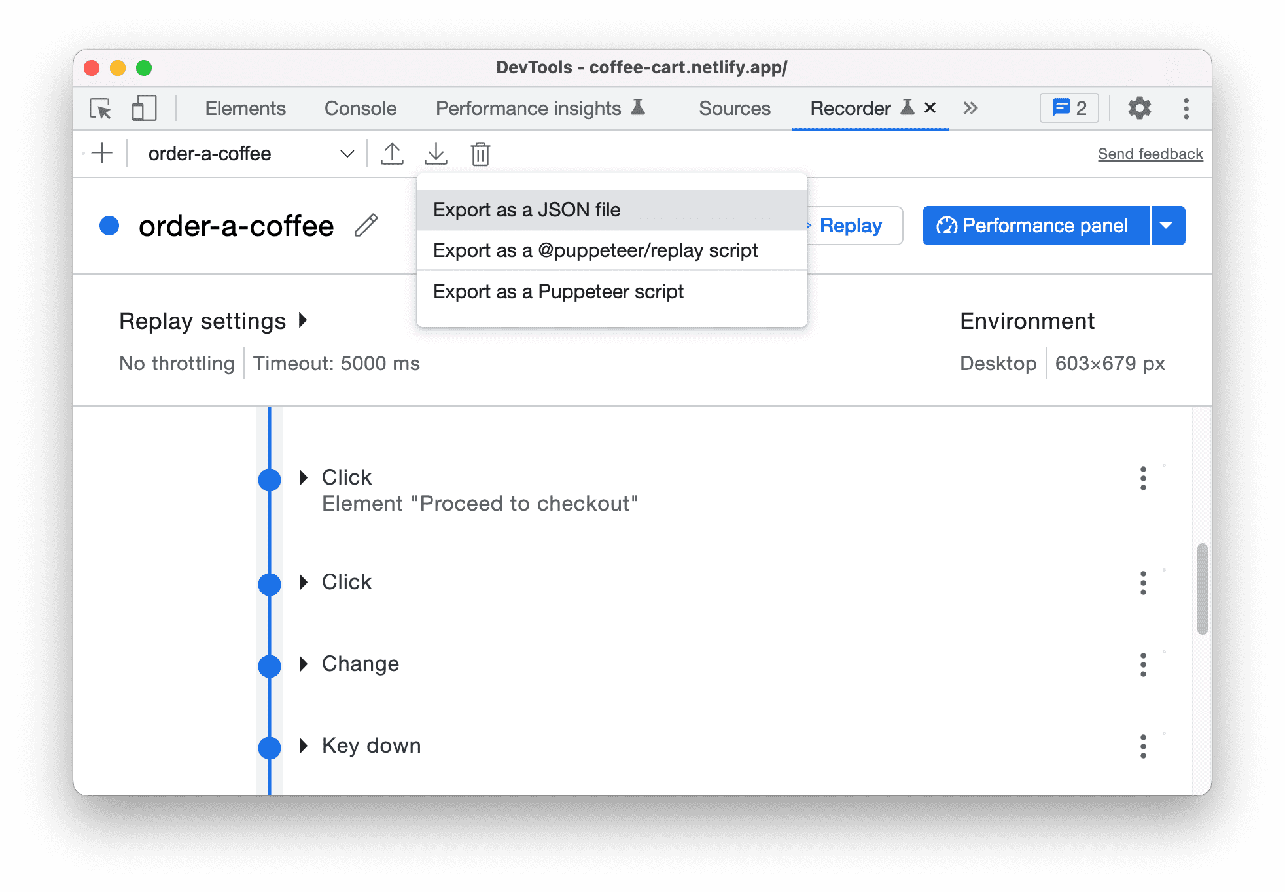This screenshot has height=892, width=1285.
Task: Click the Performance panel dropdown arrow
Action: 1168,224
